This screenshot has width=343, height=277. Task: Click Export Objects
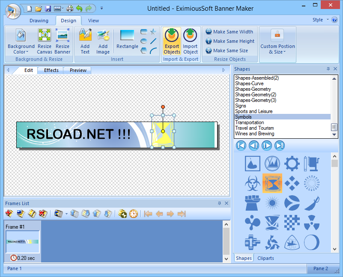172,42
